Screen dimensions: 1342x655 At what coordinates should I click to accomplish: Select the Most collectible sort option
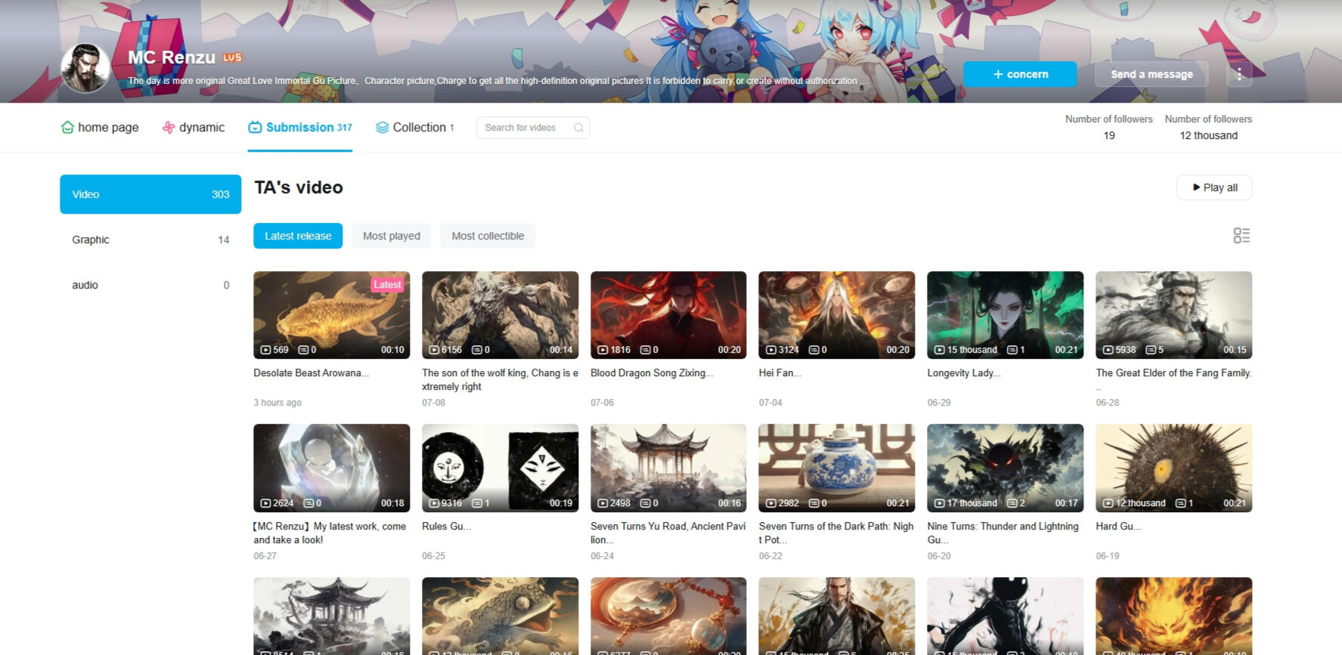click(488, 236)
